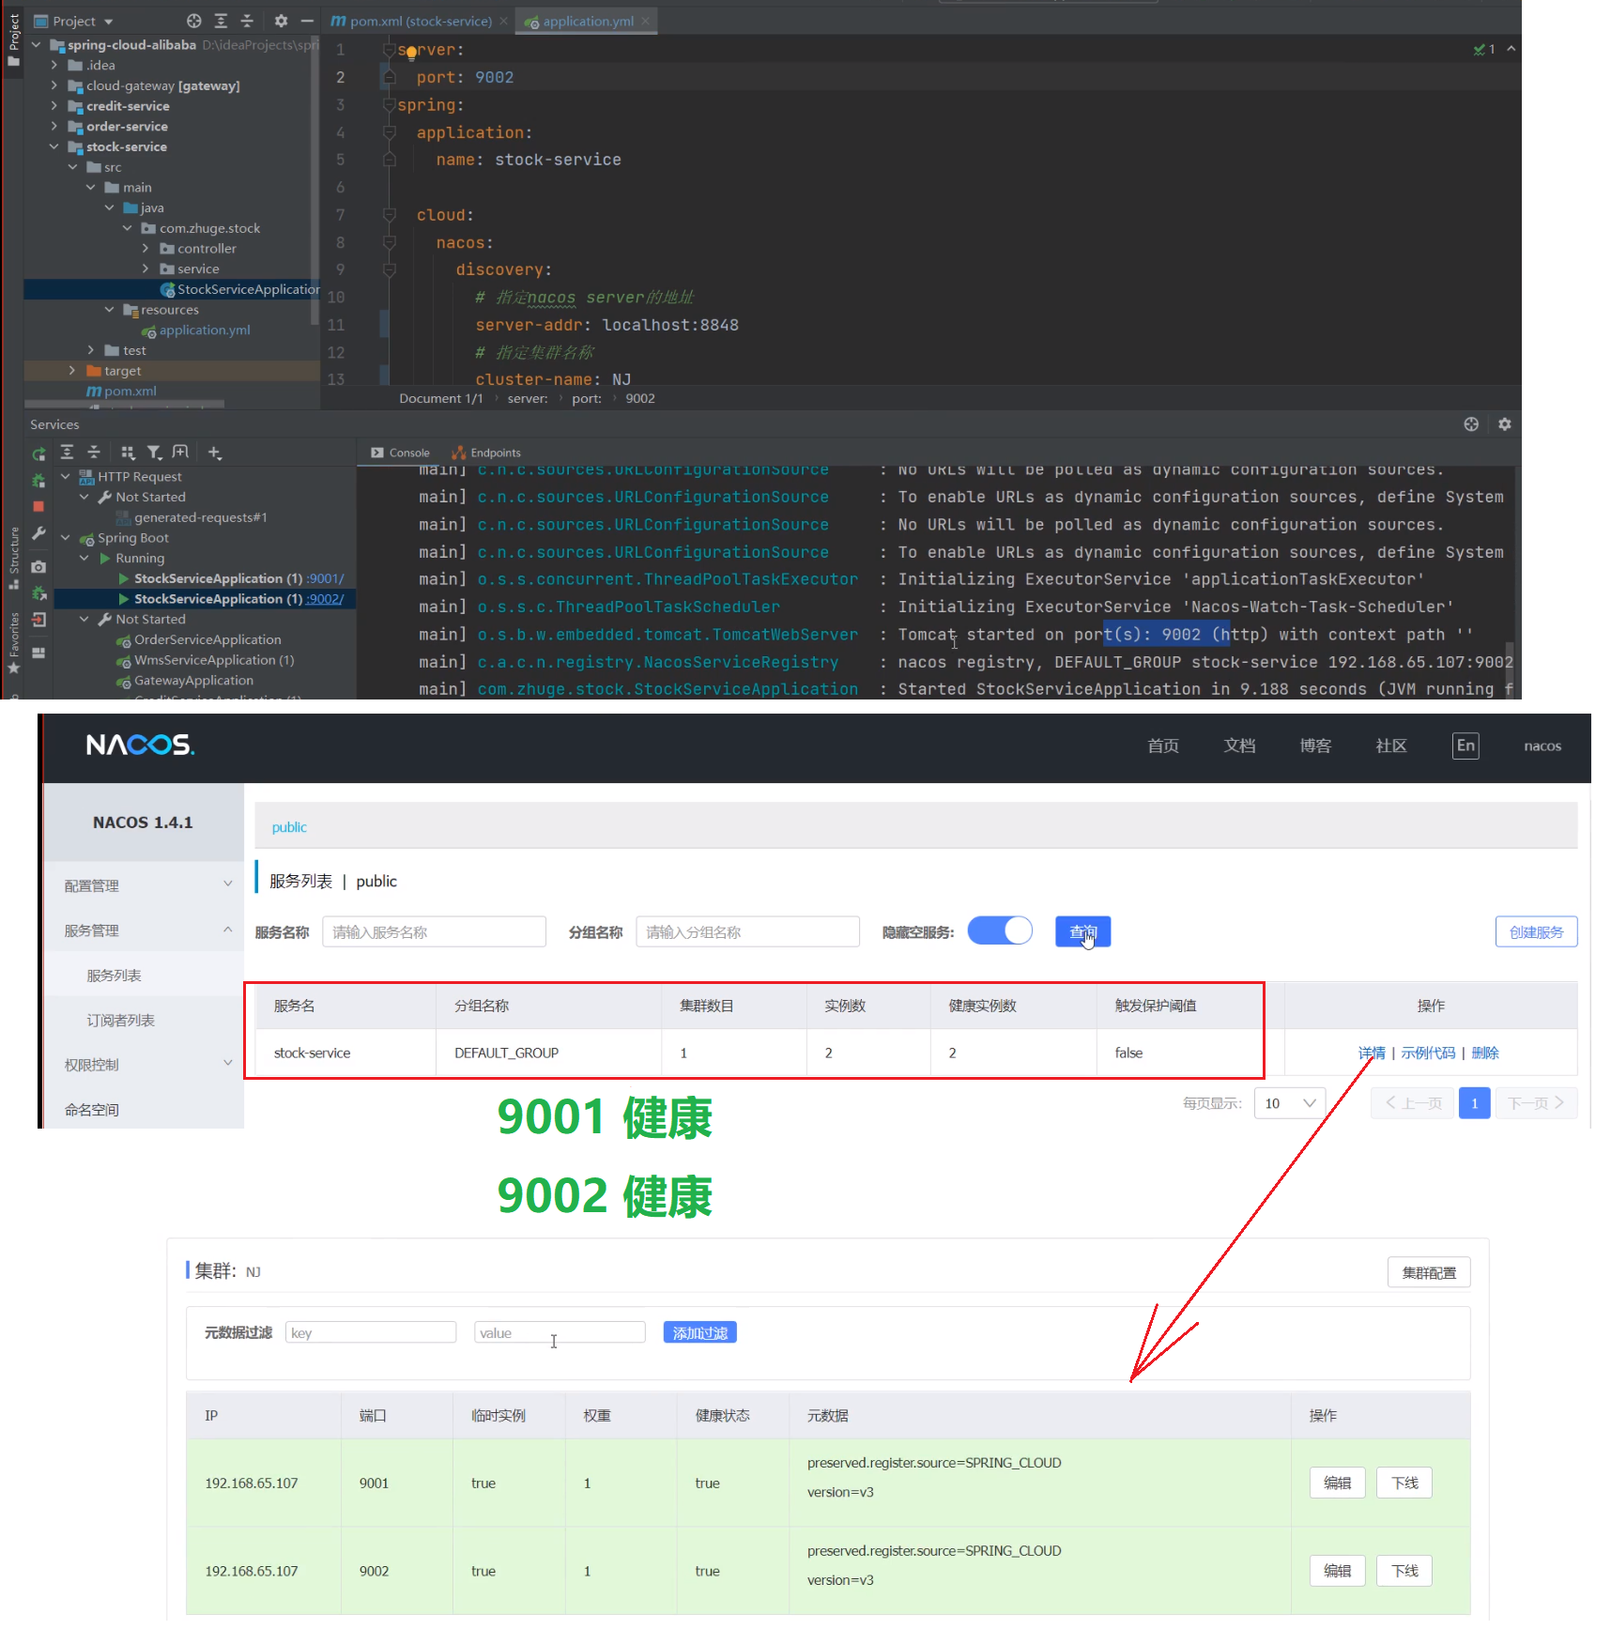Screen dimensions: 1611x1645
Task: Click the 集群配置 button
Action: click(1429, 1273)
